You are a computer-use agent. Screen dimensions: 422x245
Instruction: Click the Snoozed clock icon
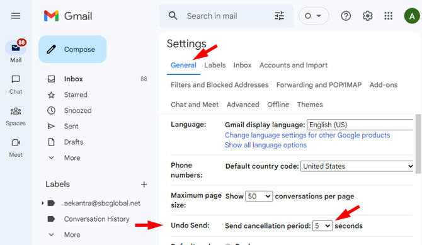(51, 110)
